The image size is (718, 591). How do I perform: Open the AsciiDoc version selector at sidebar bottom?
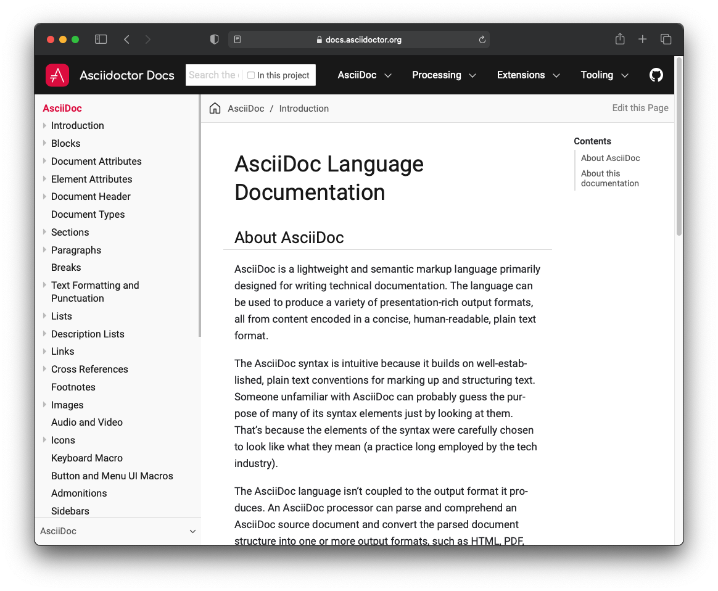pyautogui.click(x=118, y=531)
